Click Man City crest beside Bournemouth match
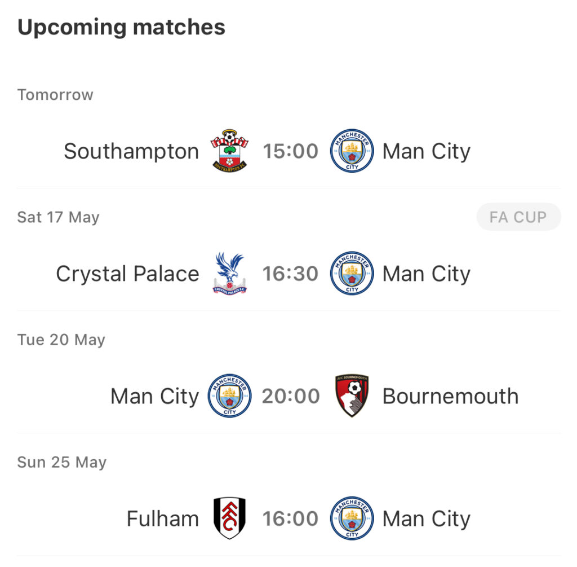 (230, 395)
